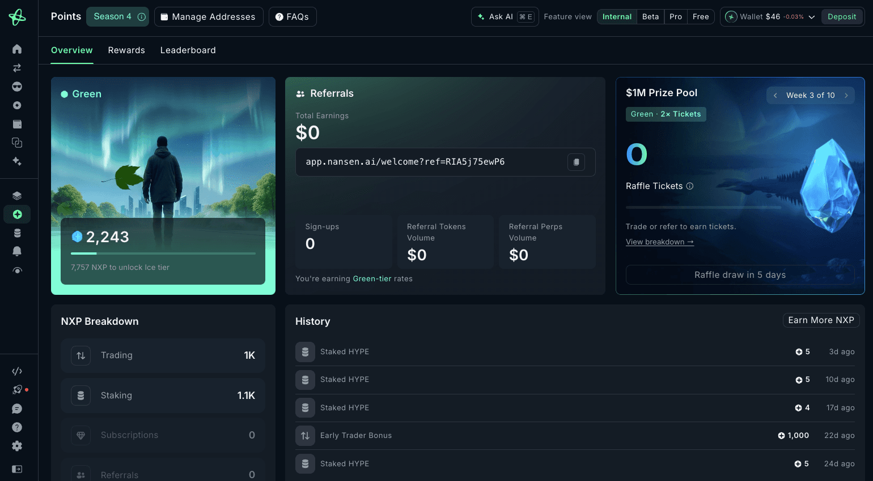Switch feature view to Beta

pos(651,17)
